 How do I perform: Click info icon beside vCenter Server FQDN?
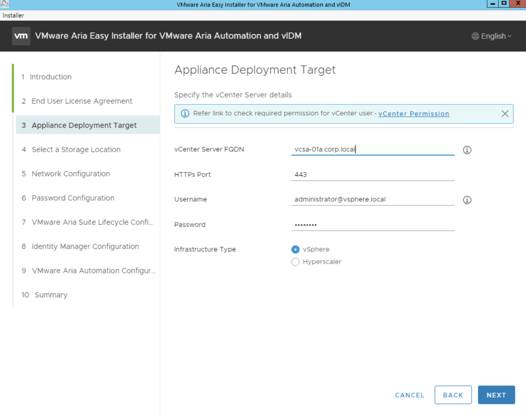click(x=467, y=150)
